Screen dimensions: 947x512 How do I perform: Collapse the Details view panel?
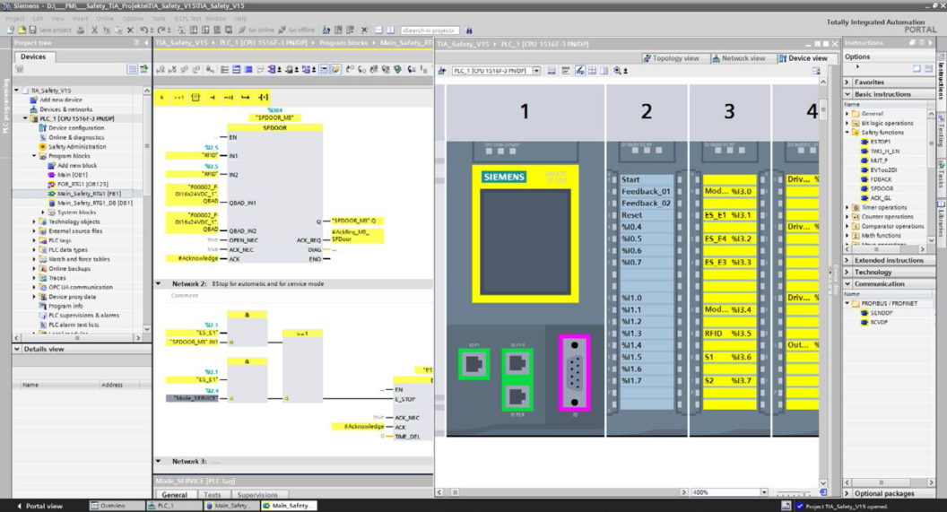17,349
